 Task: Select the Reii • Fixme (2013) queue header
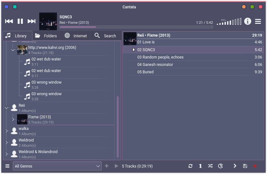pyautogui.click(x=199, y=35)
